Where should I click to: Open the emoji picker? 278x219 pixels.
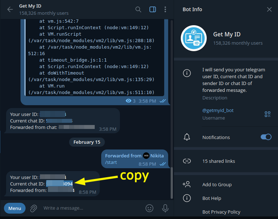[x=149, y=208]
